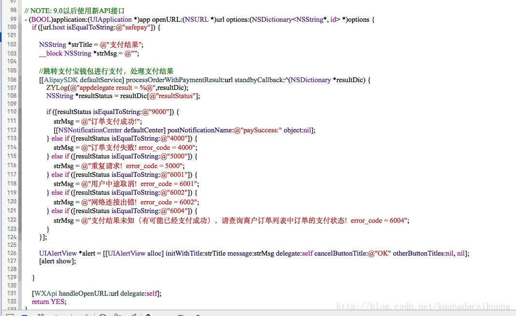Click the string "重复请求! error_code = 5000"
Screen dimensions: 516x316
click(x=132, y=166)
